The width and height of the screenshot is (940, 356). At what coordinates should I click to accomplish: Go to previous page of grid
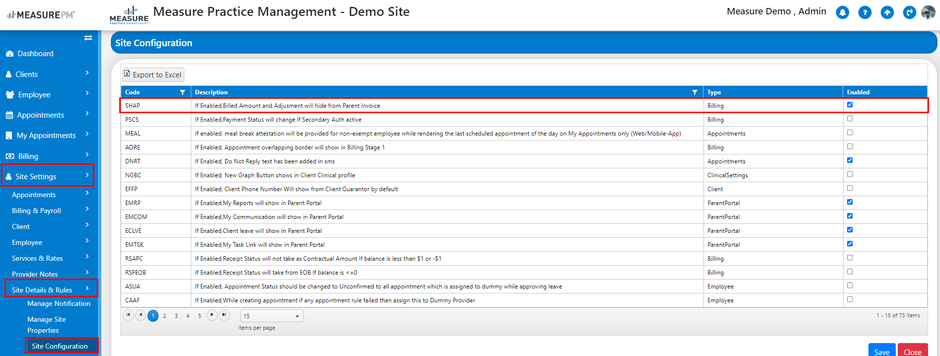(141, 315)
